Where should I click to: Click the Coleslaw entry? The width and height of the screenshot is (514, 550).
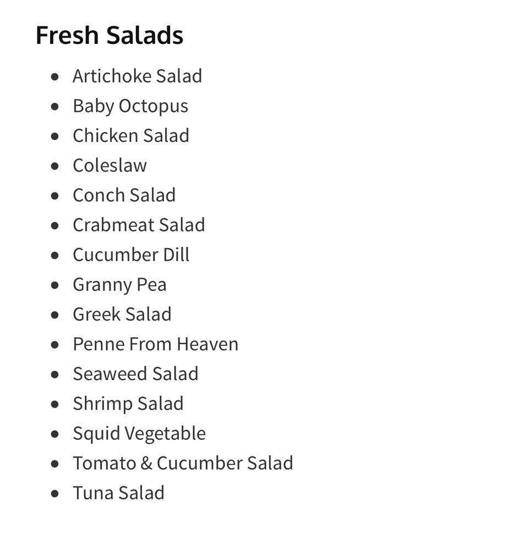110,165
